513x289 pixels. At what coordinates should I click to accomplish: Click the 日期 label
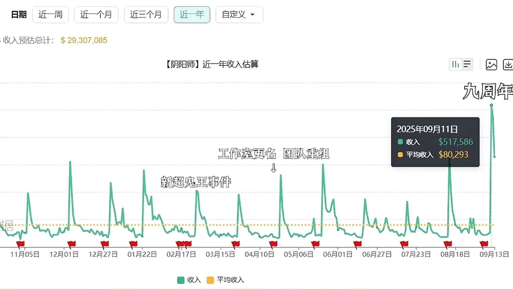click(x=19, y=14)
